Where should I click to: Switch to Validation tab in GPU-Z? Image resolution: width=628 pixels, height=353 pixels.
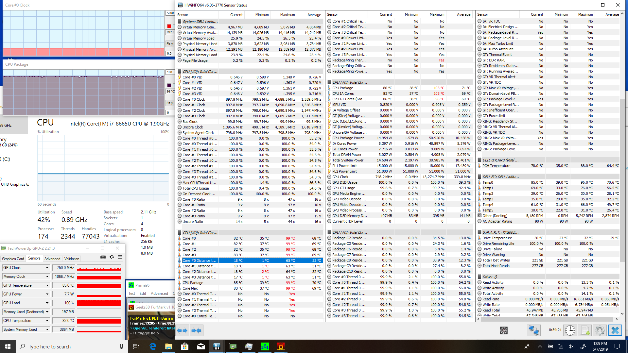pyautogui.click(x=72, y=259)
